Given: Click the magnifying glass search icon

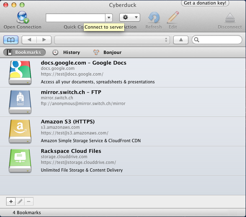Looking at the screenshot, I should coord(197,40).
